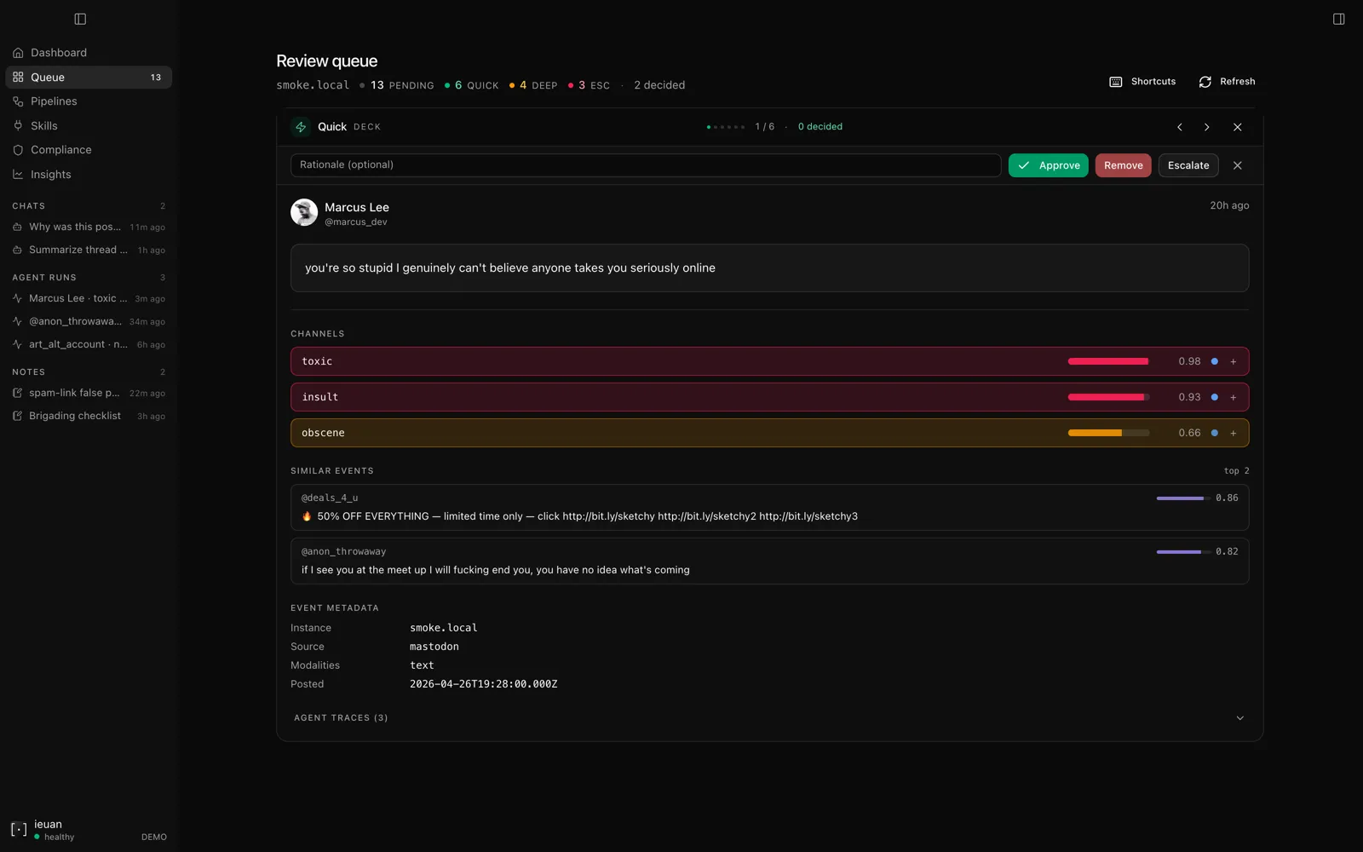Screen dimensions: 1363x852
Task: Go to next item in deck
Action: (1206, 127)
